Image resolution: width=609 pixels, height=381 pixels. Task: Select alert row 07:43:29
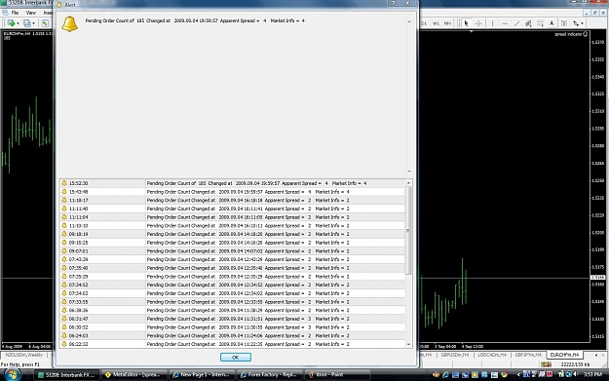pyautogui.click(x=232, y=259)
